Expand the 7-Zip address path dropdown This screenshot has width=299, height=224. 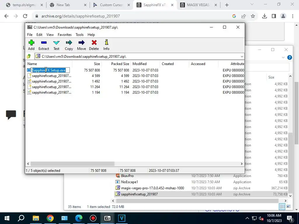tap(242, 57)
